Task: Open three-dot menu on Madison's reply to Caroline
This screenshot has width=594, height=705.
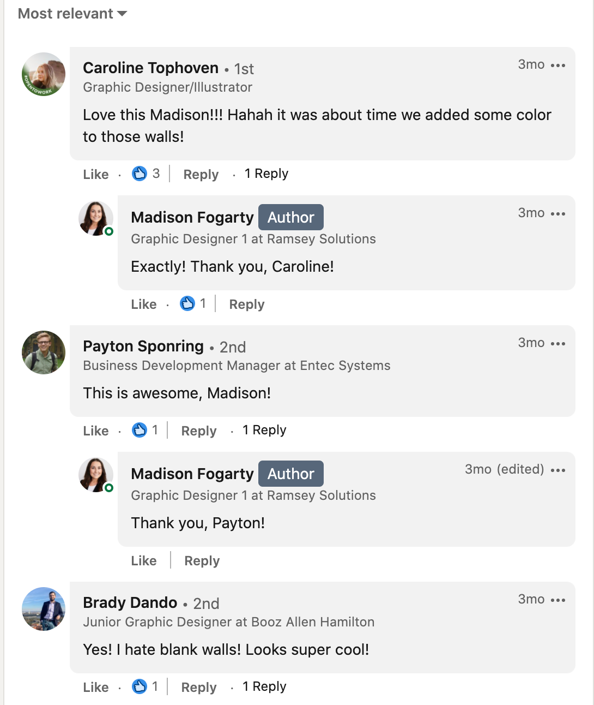Action: pos(558,214)
